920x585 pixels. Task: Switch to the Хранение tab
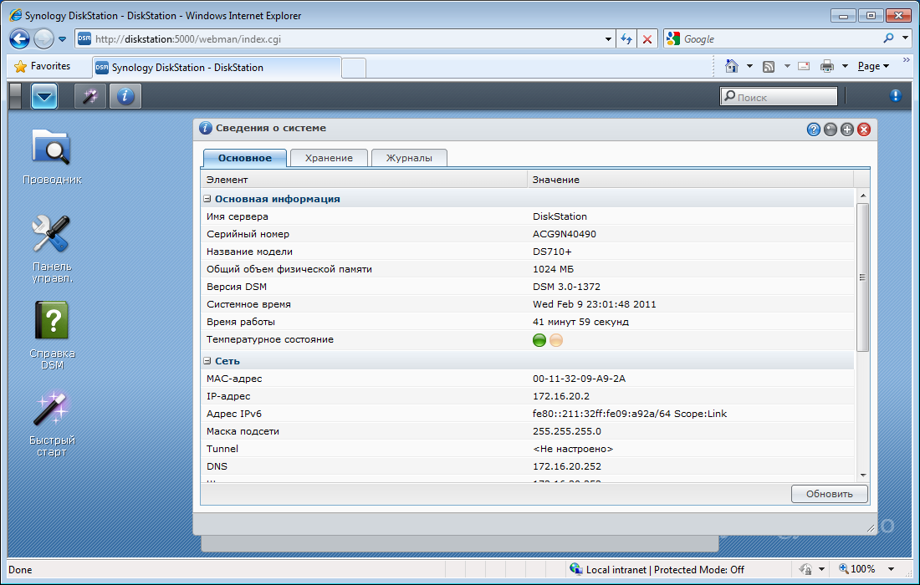coord(329,158)
